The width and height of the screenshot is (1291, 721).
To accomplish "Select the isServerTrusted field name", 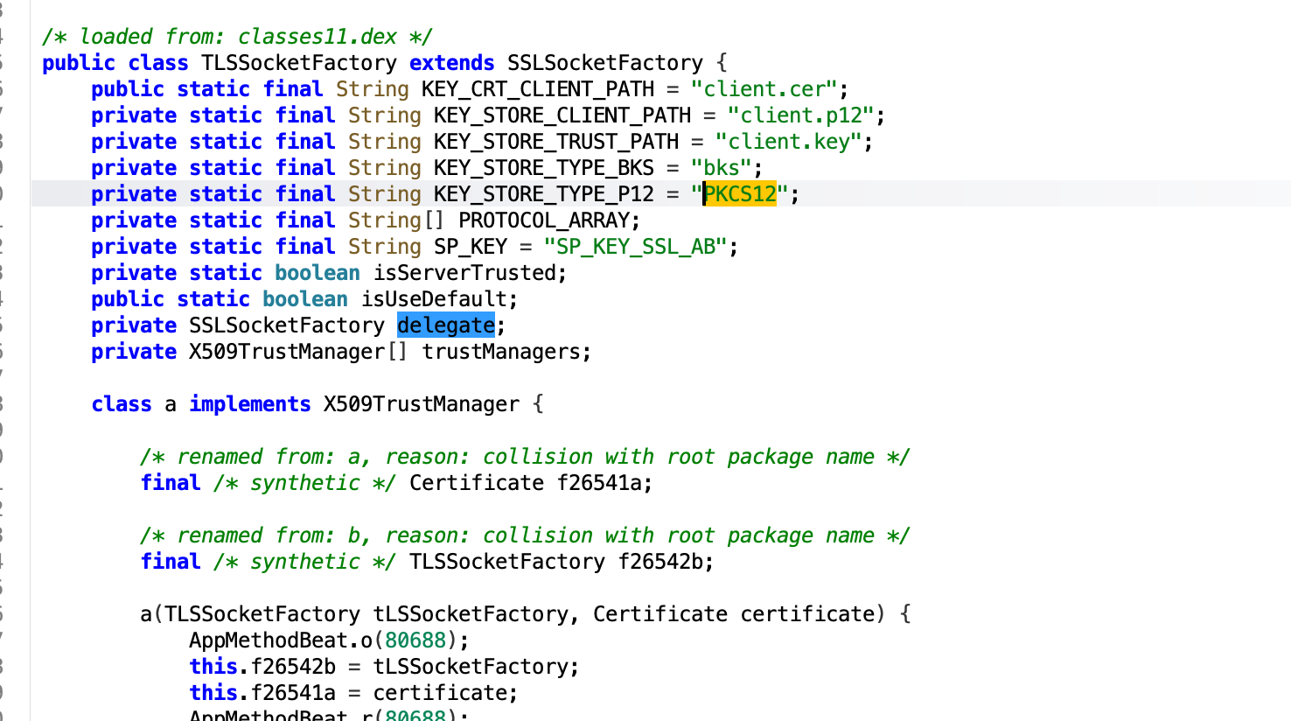I will (464, 273).
